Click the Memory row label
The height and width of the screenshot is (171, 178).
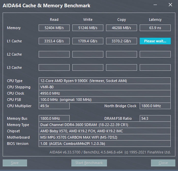point(14,28)
